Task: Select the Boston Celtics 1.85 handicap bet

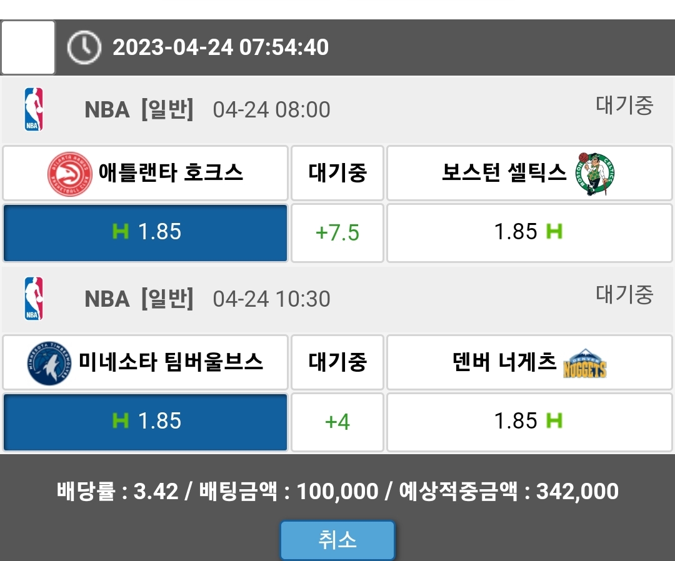Action: point(529,232)
